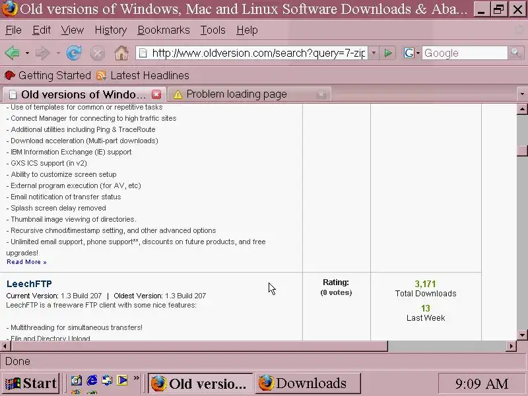The width and height of the screenshot is (528, 396).
Task: Open the Windows Start menu
Action: [x=30, y=383]
